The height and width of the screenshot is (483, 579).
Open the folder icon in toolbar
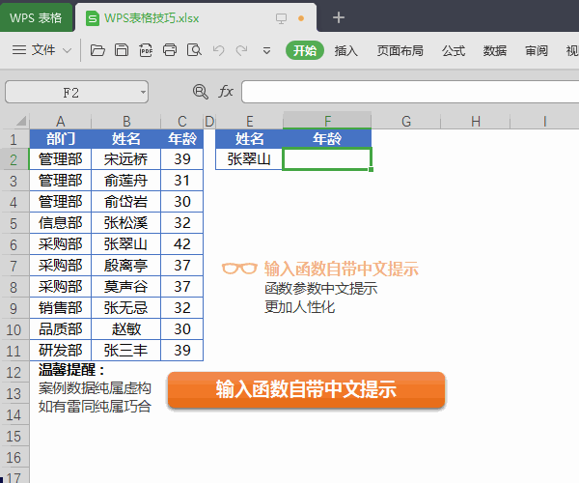tap(97, 50)
